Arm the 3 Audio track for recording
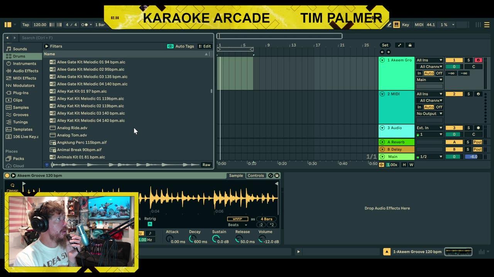494x277 pixels. point(479,128)
